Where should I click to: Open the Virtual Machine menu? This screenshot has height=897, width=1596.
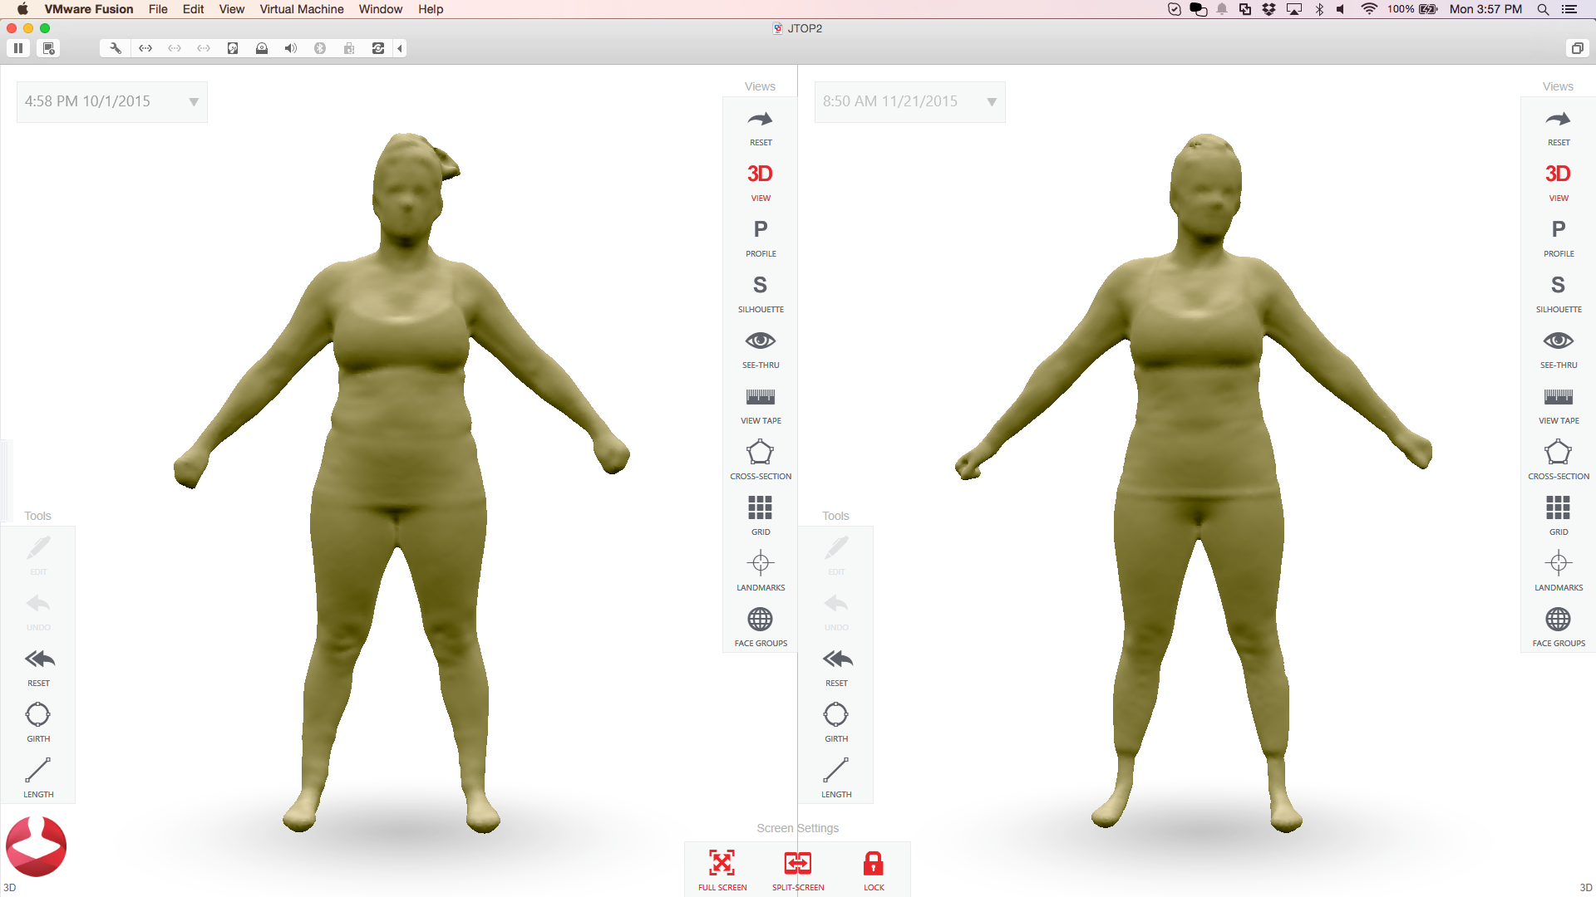pyautogui.click(x=301, y=9)
